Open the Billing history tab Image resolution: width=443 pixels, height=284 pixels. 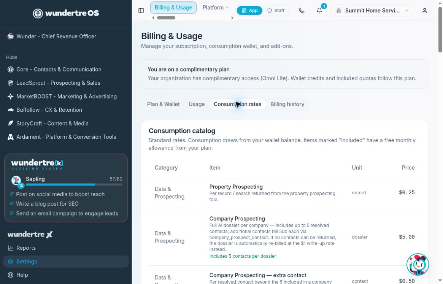pyautogui.click(x=287, y=104)
